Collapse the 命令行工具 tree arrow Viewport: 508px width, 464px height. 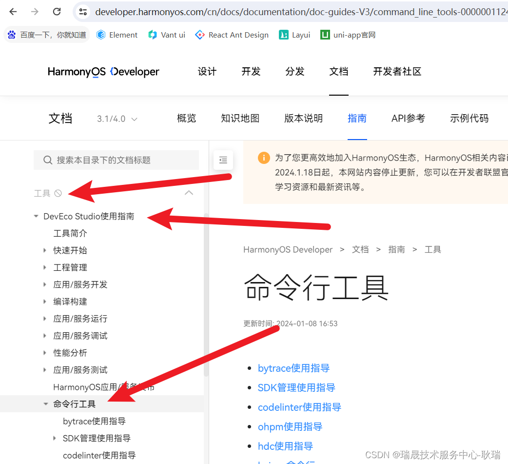click(x=46, y=404)
